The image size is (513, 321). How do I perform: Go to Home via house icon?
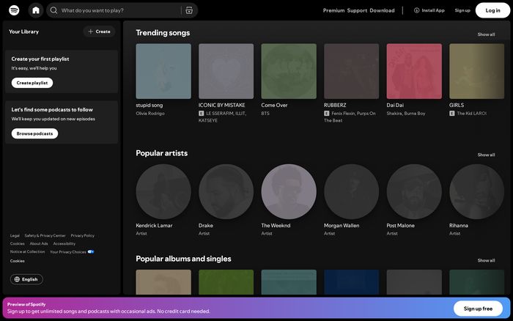click(36, 10)
